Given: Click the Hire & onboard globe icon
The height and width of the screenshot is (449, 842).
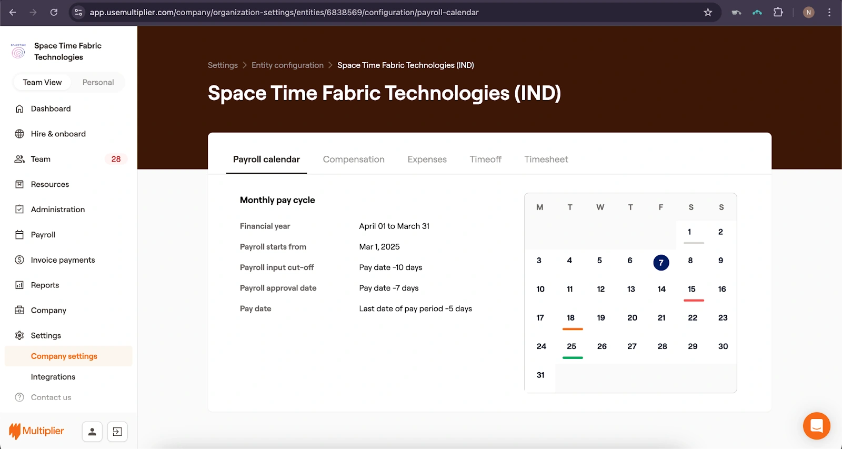Looking at the screenshot, I should [19, 134].
